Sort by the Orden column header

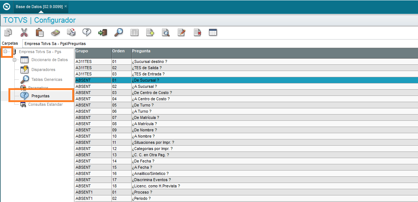click(x=122, y=53)
